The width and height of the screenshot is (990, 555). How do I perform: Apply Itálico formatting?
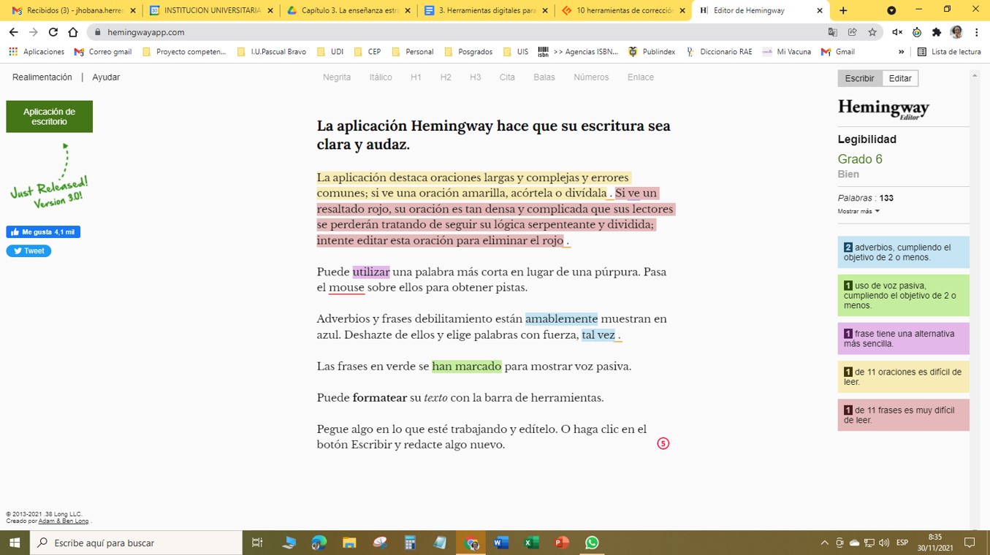coord(381,77)
